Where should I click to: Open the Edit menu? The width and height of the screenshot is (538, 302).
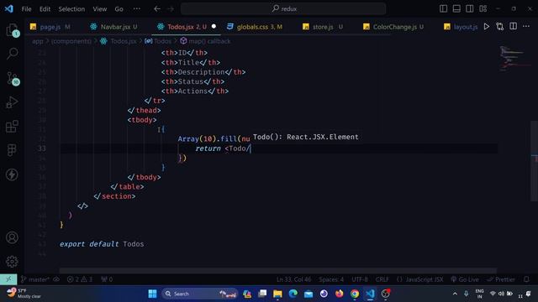click(45, 9)
